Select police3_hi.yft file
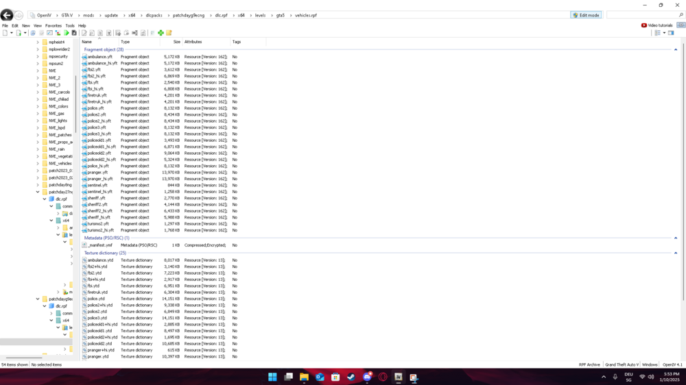 (x=99, y=134)
